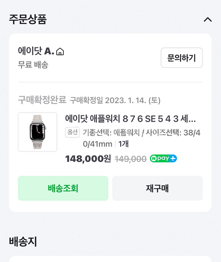This screenshot has height=262, width=221.
Task: Click the 무료 배송 shipping label
Action: (33, 65)
